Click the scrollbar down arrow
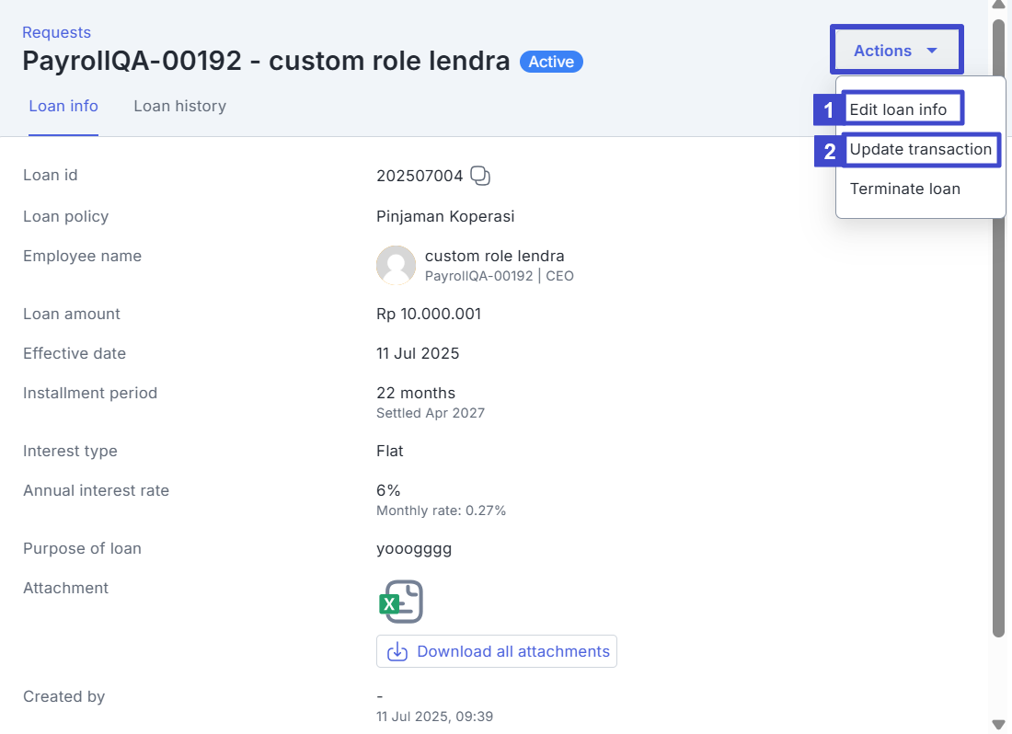The height and width of the screenshot is (734, 1012). (998, 725)
